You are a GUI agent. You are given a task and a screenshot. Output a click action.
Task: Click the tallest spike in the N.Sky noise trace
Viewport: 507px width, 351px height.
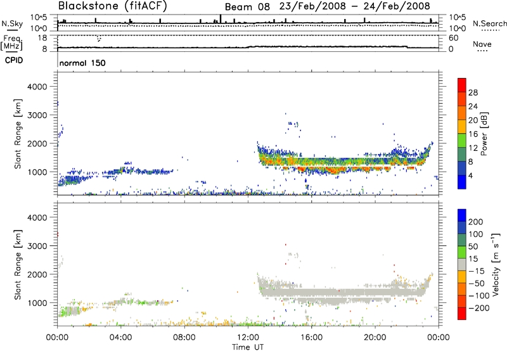[x=221, y=19]
